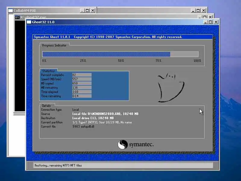This screenshot has width=241, height=181.
Task: Minimize the untitled window beside CollabVM PXE
Action: coord(193,11)
